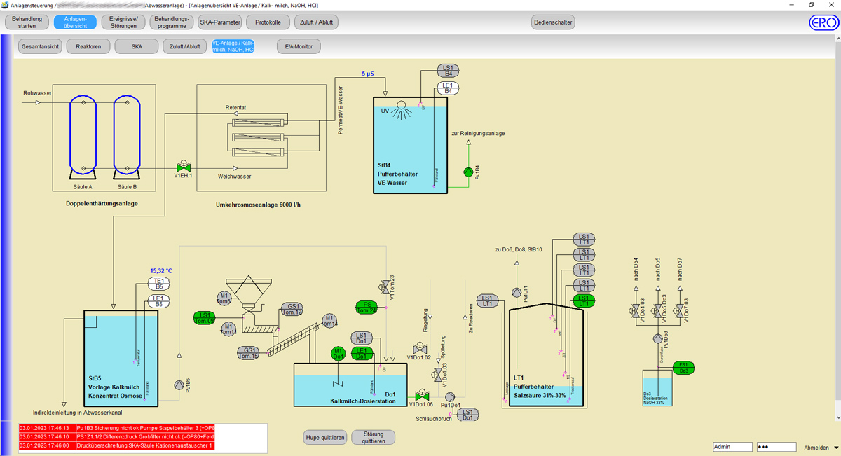Select the Pu1B3 Sicherung alarm message row

point(116,428)
